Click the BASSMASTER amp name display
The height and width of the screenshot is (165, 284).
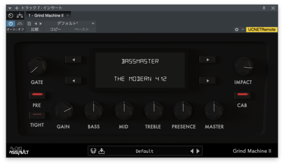click(140, 61)
